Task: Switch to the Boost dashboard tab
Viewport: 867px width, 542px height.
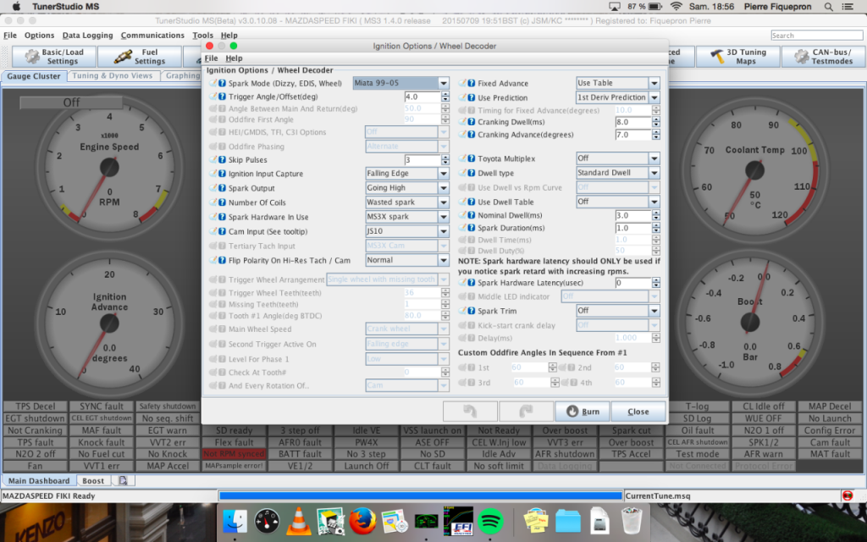Action: click(93, 481)
